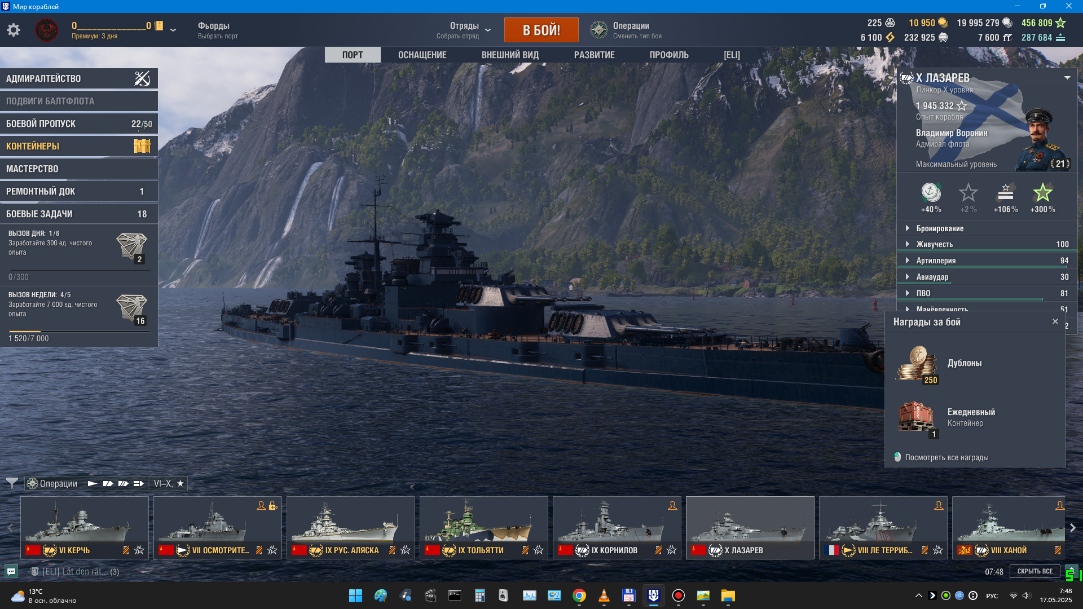Viewport: 1083px width, 609px height.
Task: Toggle primary star on Керчь ship card
Action: click(x=139, y=550)
